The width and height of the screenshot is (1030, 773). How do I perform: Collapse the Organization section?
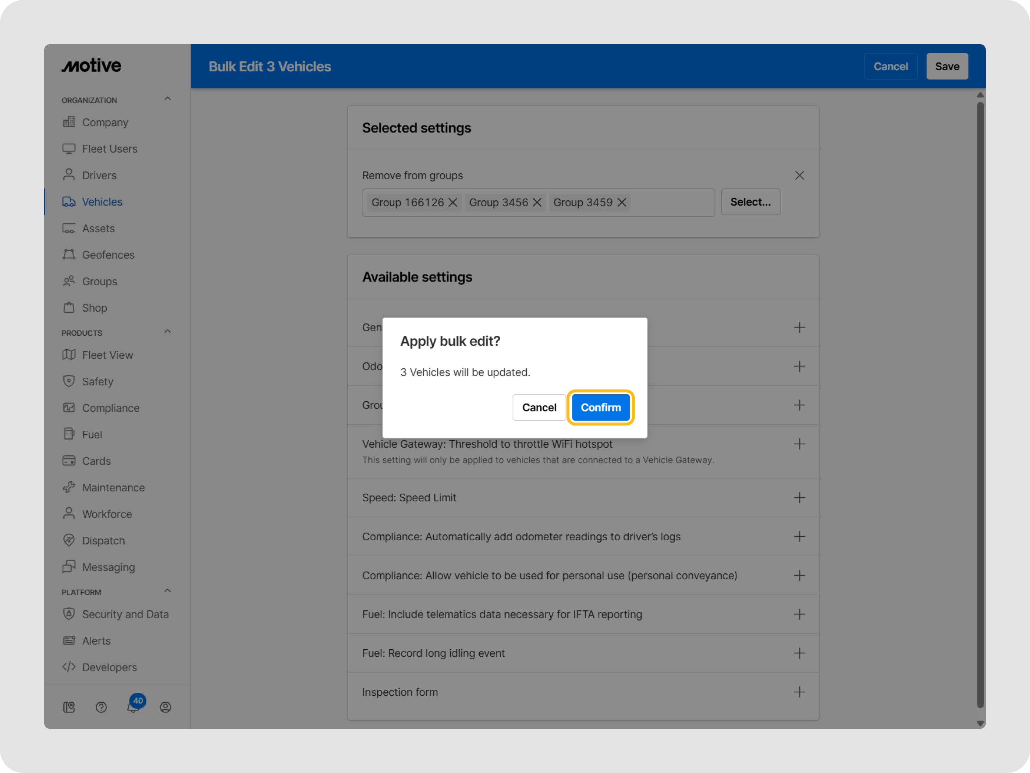click(x=168, y=99)
